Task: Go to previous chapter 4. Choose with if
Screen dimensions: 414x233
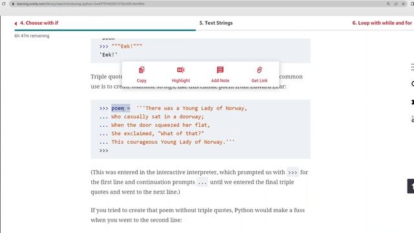Action: (x=36, y=23)
